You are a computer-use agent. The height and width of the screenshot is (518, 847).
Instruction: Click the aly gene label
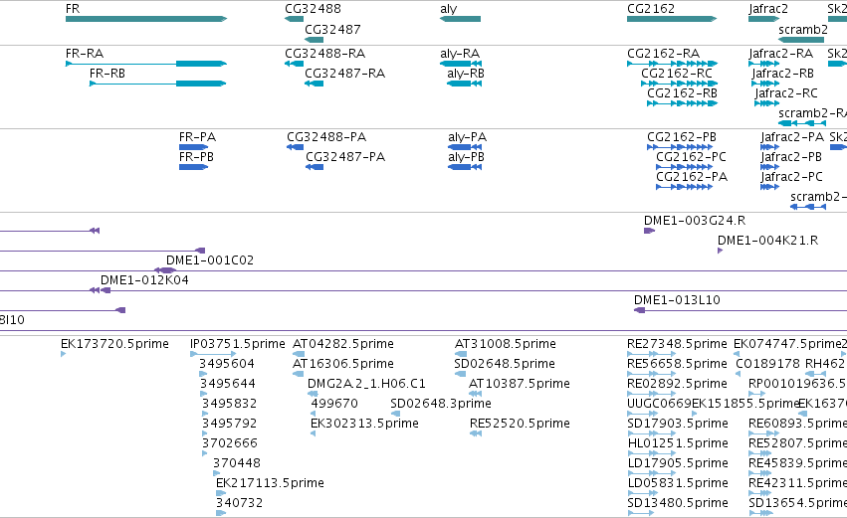click(x=448, y=9)
